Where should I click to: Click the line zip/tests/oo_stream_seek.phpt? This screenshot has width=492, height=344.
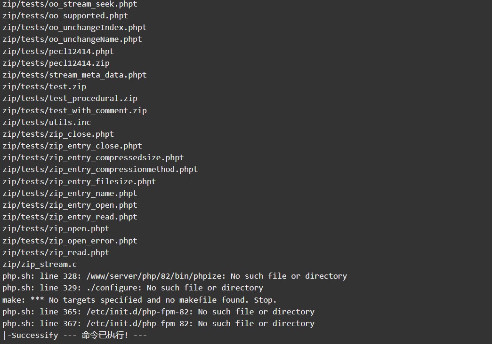[70, 4]
